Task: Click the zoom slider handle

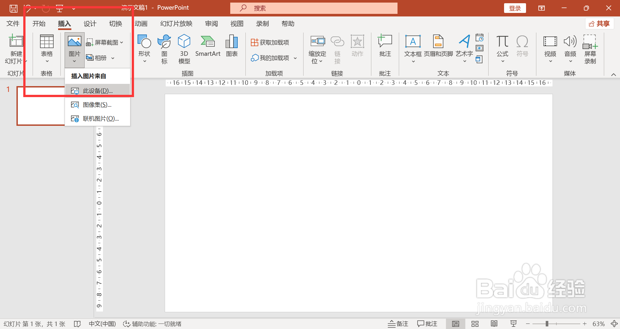Action: (x=547, y=324)
